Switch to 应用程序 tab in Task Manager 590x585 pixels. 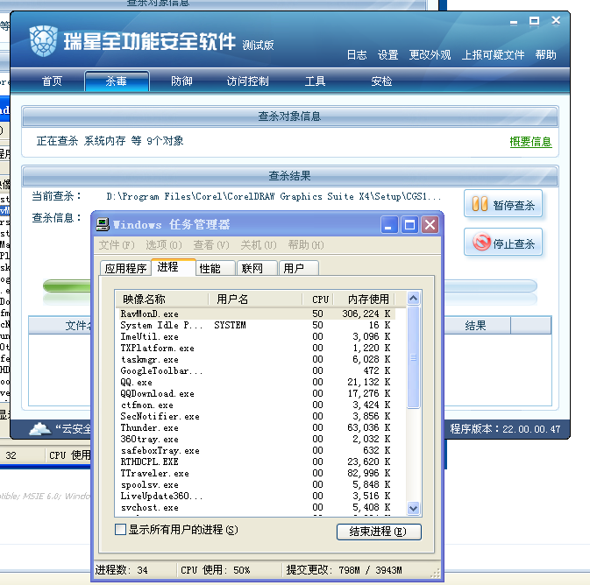(x=125, y=269)
